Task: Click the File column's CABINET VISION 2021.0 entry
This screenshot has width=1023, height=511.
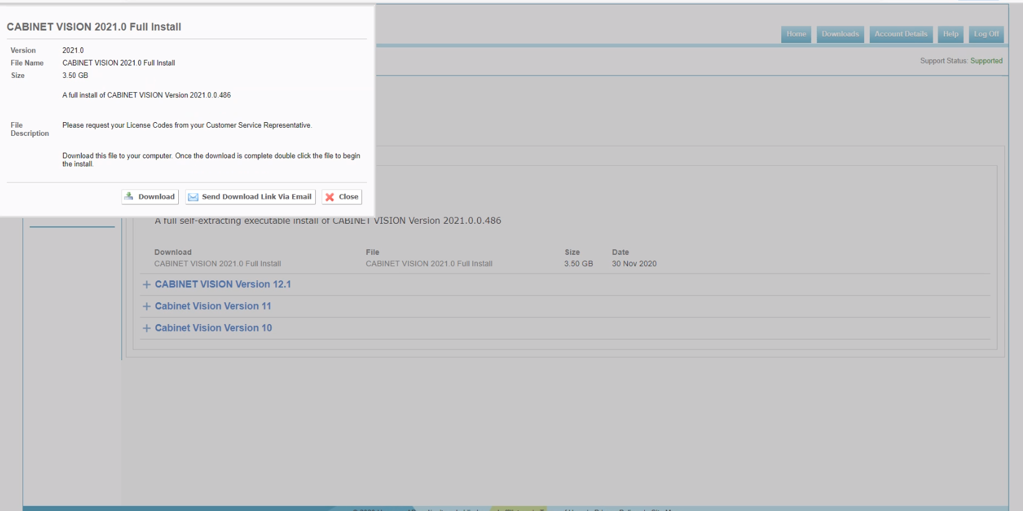Action: click(x=429, y=264)
